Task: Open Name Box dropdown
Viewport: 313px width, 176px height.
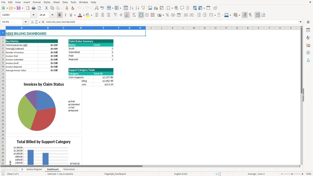Action: pos(26,22)
